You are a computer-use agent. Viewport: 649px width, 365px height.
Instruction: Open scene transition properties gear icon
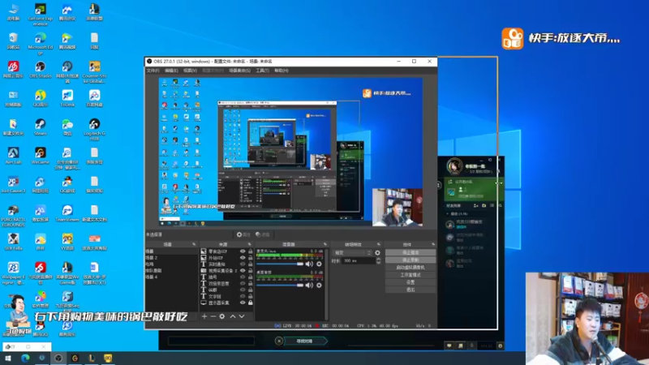point(377,253)
